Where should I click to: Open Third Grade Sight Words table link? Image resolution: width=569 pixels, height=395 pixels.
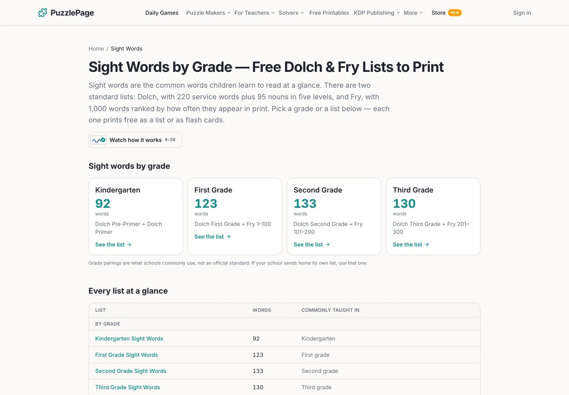tap(128, 387)
